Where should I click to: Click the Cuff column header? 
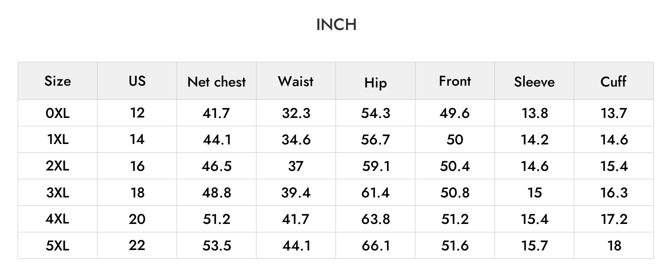coord(614,81)
